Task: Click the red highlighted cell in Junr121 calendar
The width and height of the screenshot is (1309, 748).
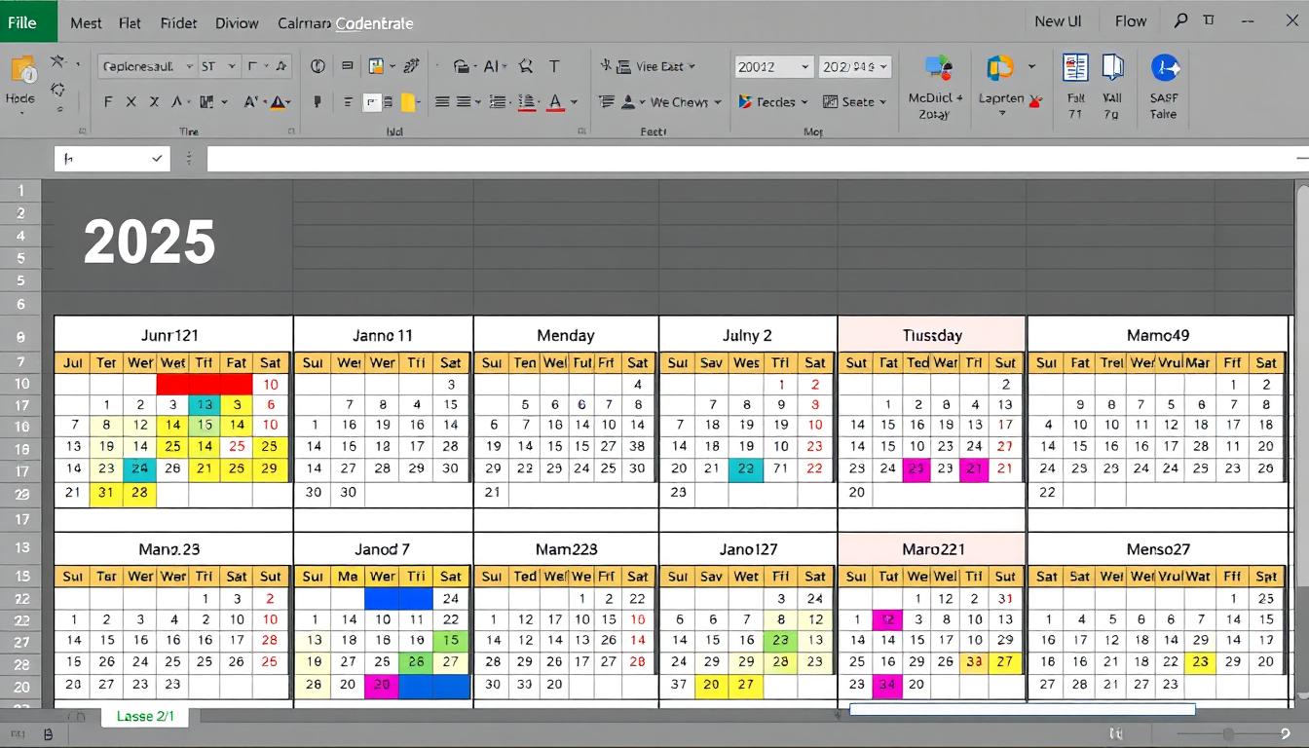Action: 205,384
